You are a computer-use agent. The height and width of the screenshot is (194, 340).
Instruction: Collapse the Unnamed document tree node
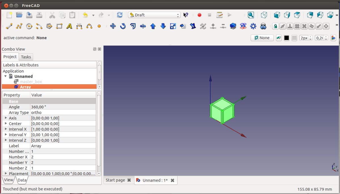5,76
